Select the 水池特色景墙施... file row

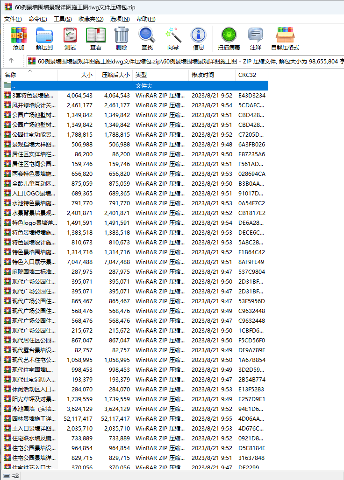click(x=136, y=203)
